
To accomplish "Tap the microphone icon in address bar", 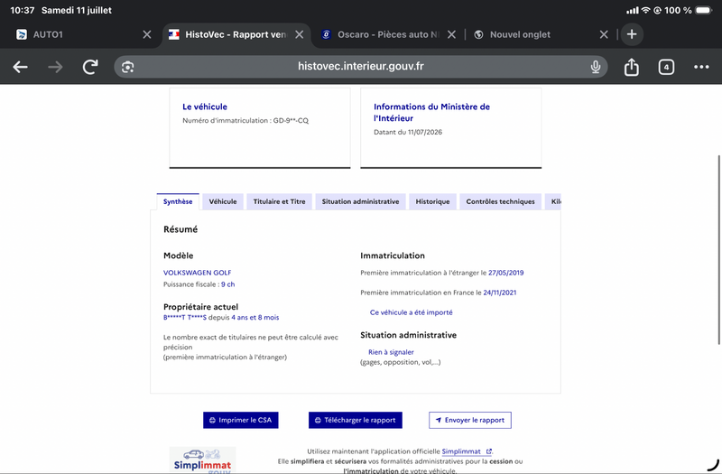I will 596,67.
